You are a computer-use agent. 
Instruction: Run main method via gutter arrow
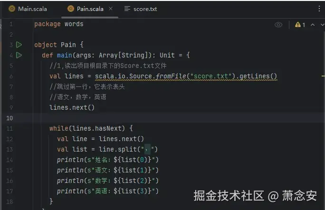click(19, 55)
